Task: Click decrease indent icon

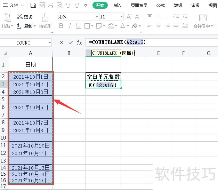Action: [x=176, y=17]
